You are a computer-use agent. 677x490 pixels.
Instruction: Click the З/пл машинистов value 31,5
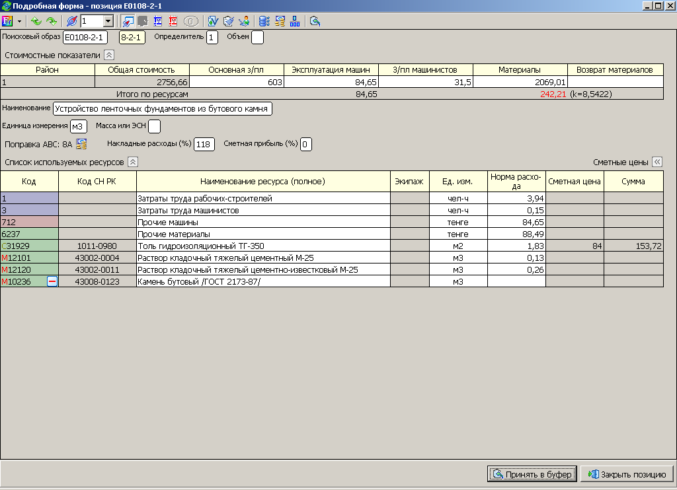[x=425, y=82]
